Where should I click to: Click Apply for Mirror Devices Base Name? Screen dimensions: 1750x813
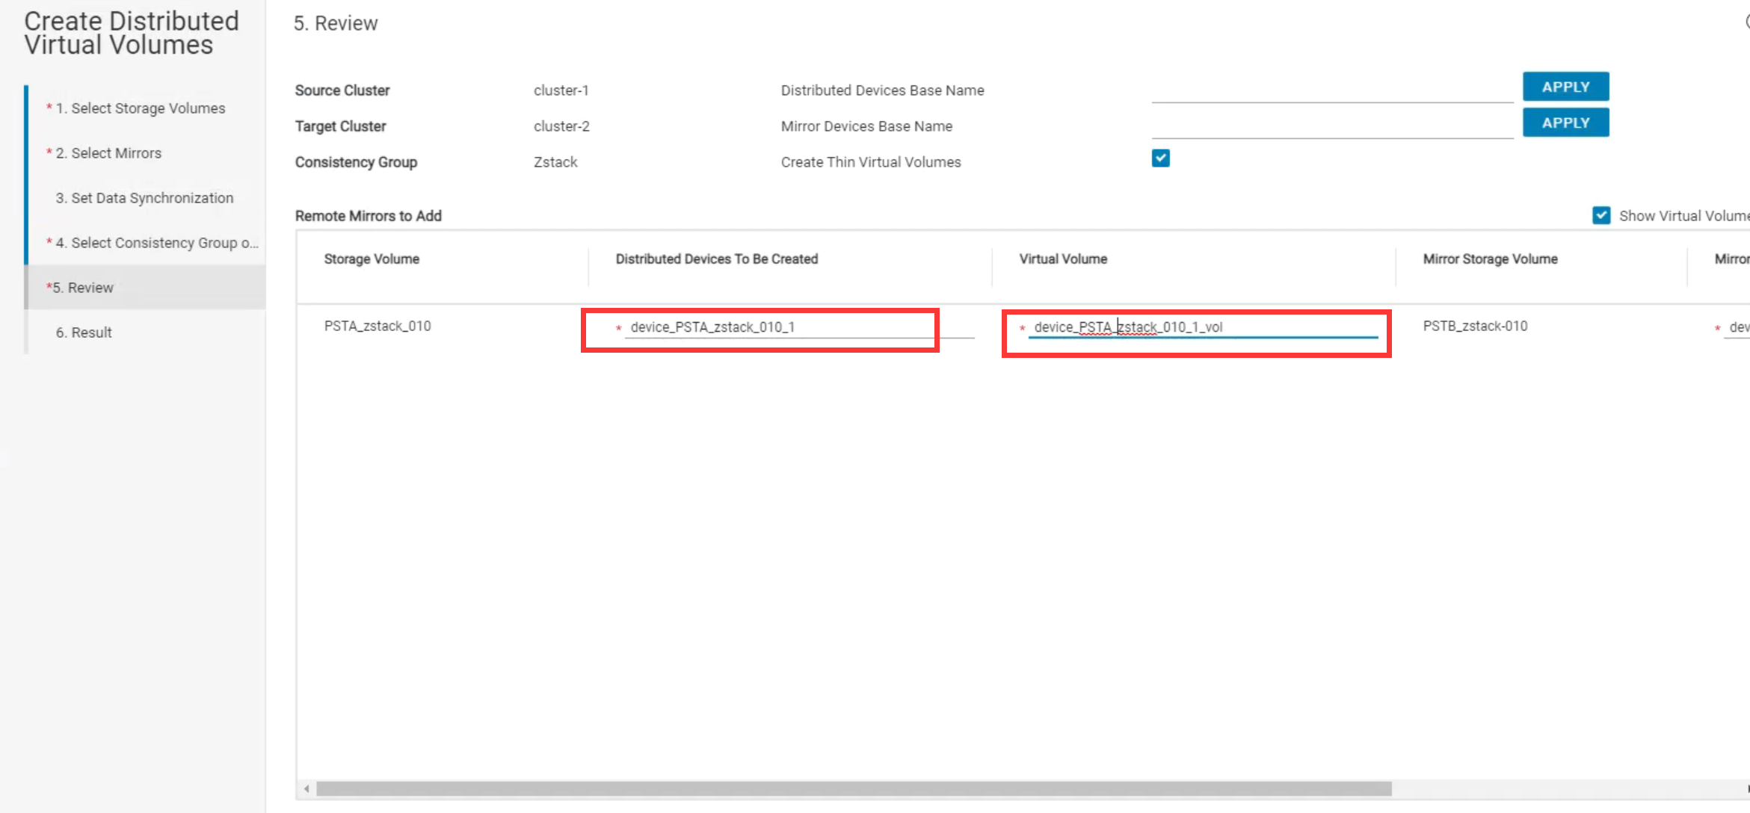coord(1565,123)
